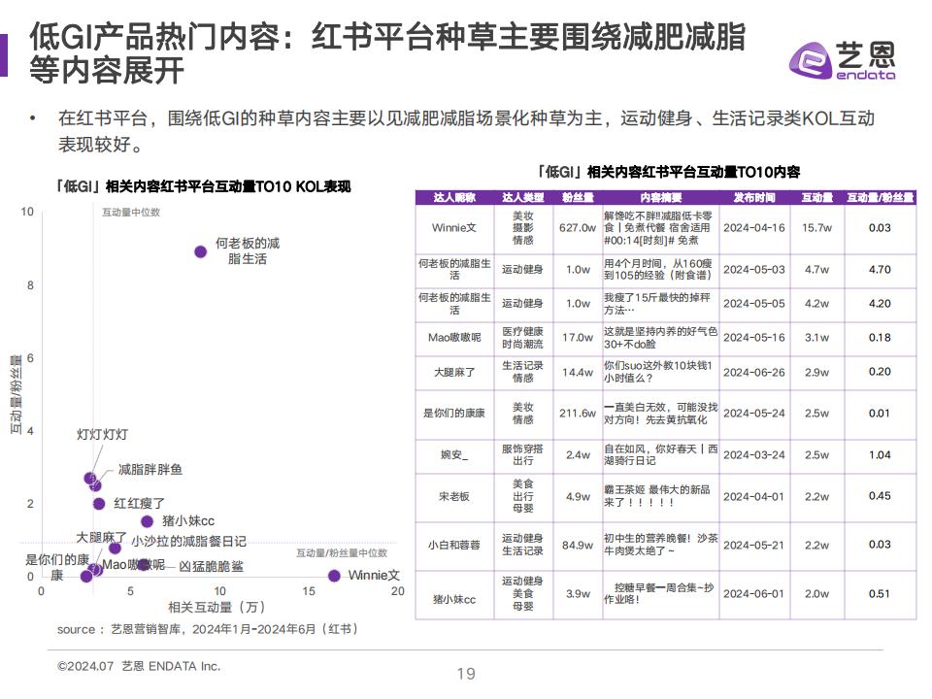The width and height of the screenshot is (932, 699).
Task: Click the source 艺恩营销智库 note
Action: (x=208, y=629)
